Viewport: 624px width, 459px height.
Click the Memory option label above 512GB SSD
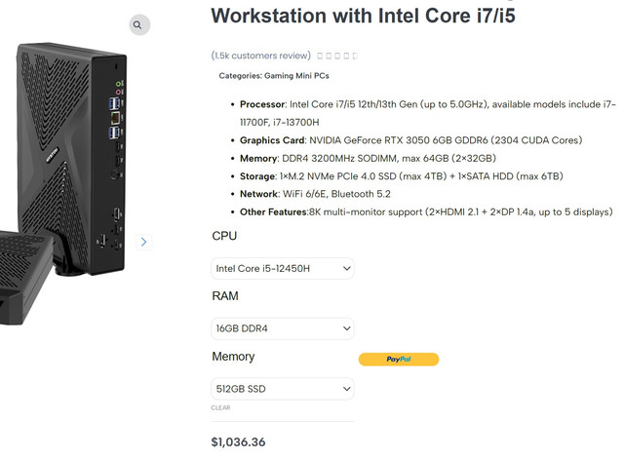233,357
